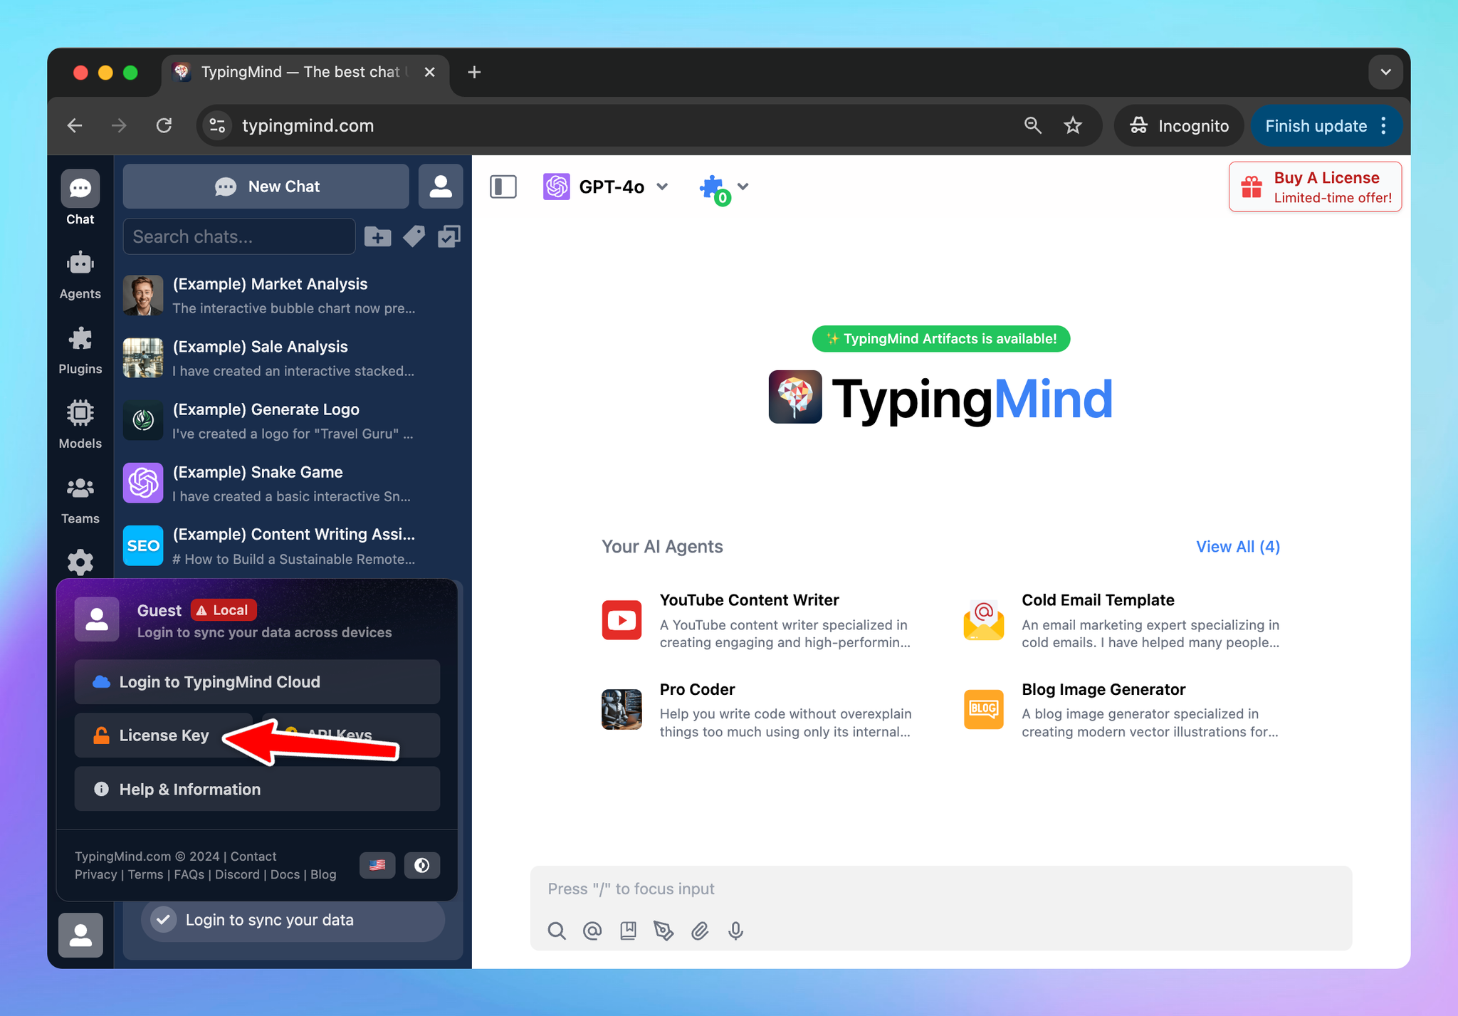The image size is (1458, 1016).
Task: Select (Example) Snake Game chat
Action: [x=292, y=483]
